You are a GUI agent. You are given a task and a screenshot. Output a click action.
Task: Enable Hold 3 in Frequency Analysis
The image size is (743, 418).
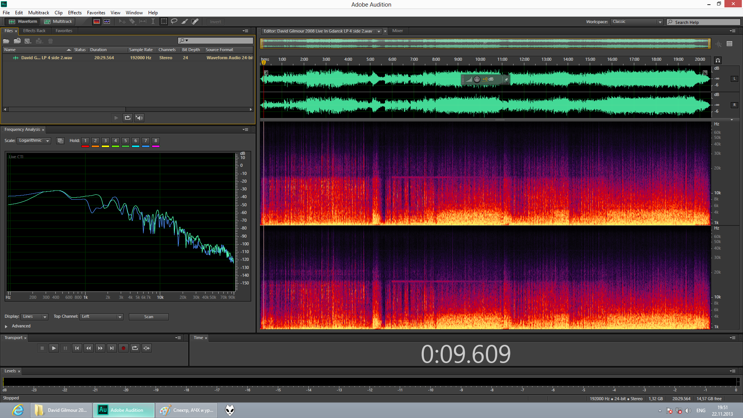[105, 141]
